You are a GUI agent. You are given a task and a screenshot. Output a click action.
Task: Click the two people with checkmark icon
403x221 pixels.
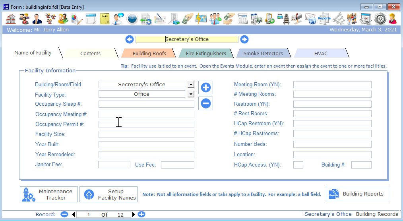click(64, 19)
